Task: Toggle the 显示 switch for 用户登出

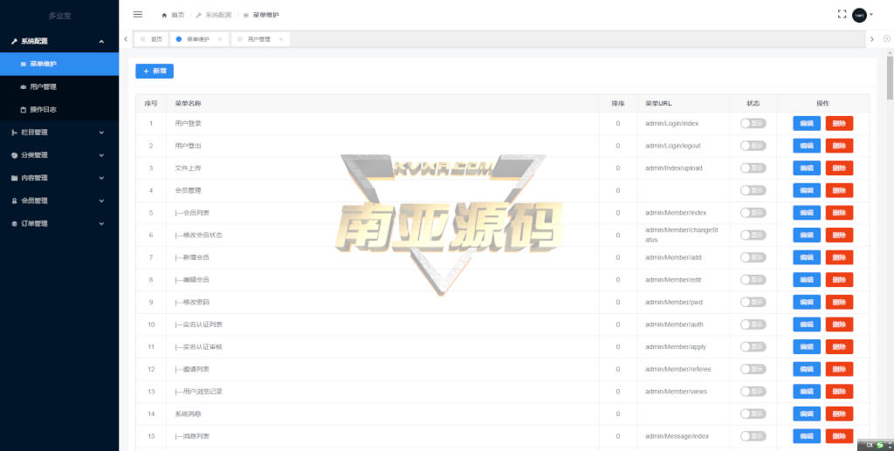Action: pyautogui.click(x=753, y=146)
